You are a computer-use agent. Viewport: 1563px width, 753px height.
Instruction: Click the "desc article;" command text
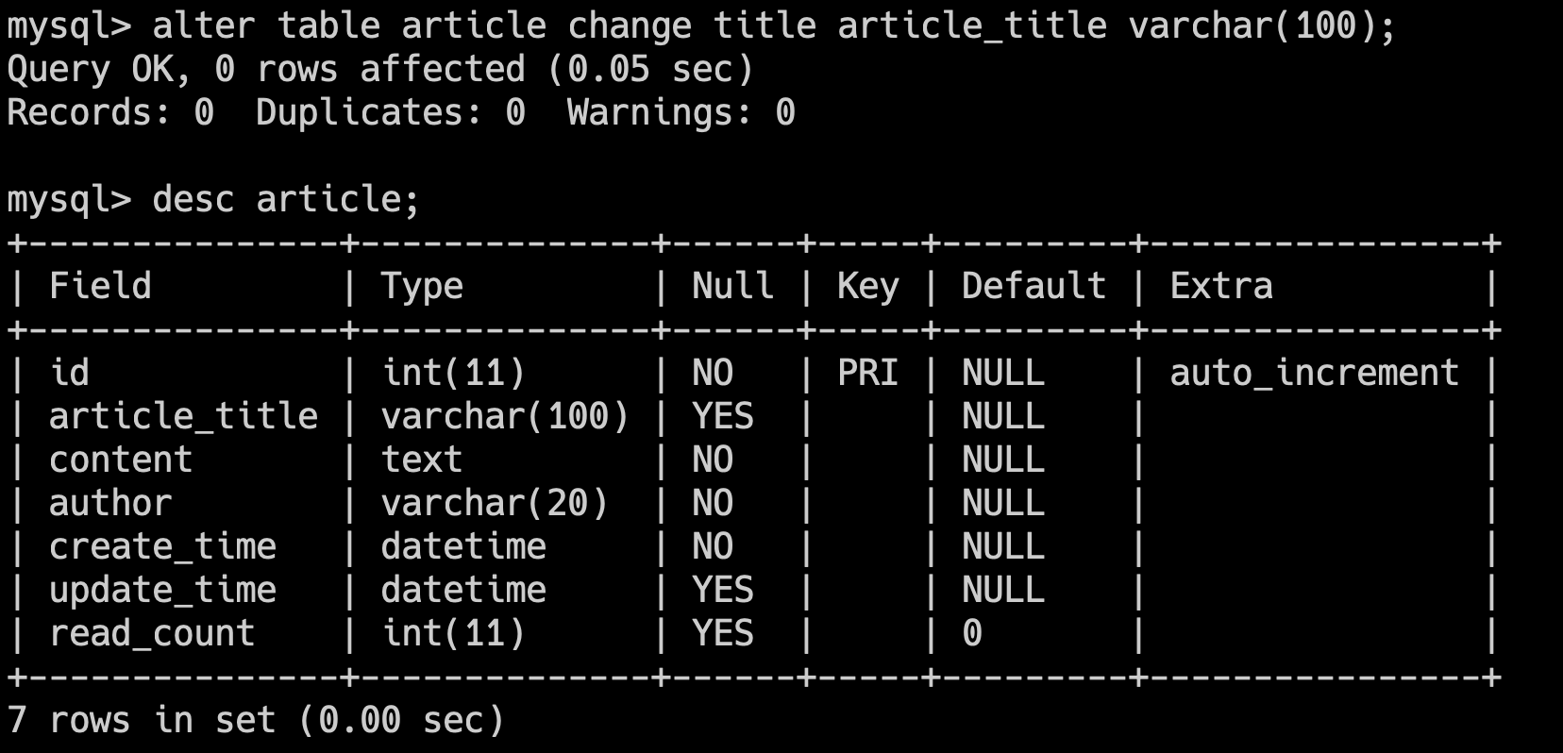[285, 199]
